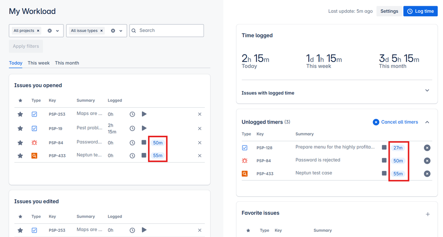
Task: Switch to the This week tab
Action: click(x=39, y=63)
